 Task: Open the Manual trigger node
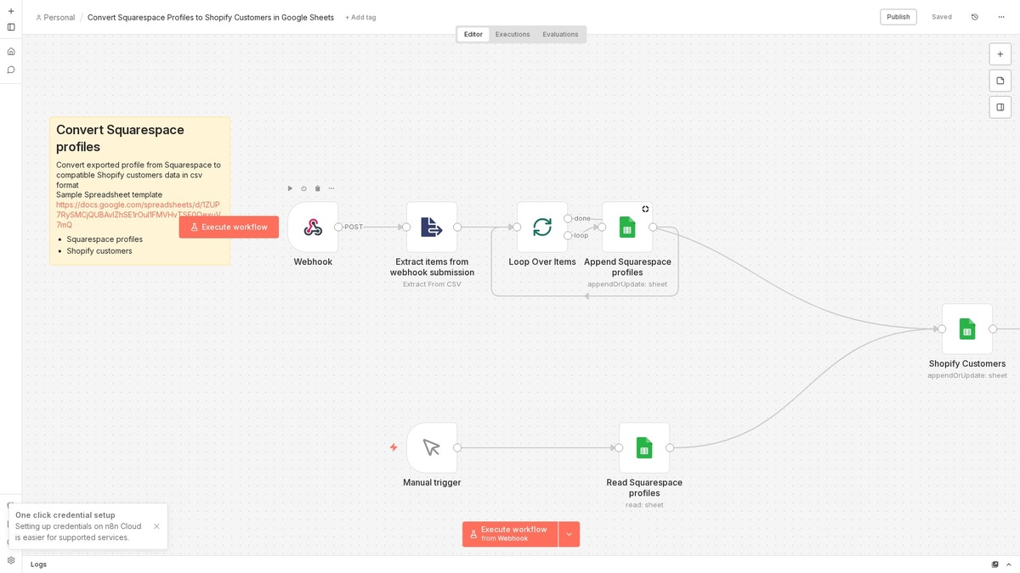(x=432, y=447)
